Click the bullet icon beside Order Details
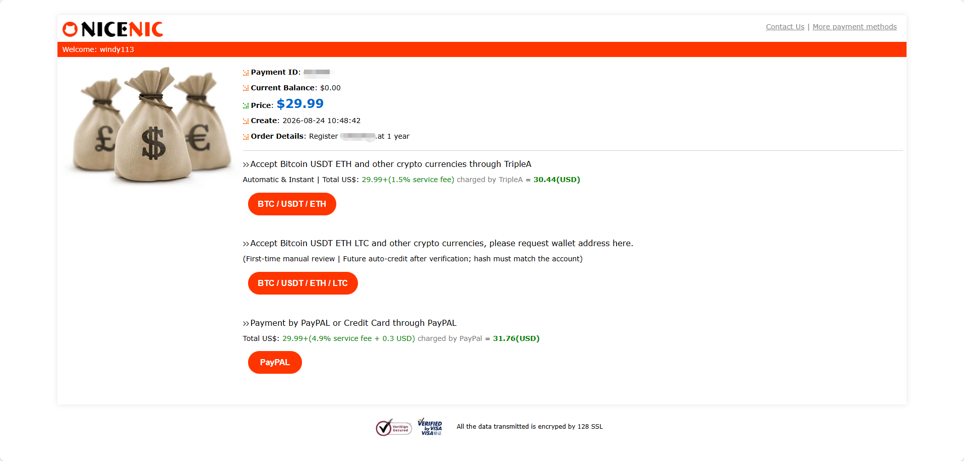Image resolution: width=964 pixels, height=461 pixels. [x=246, y=137]
